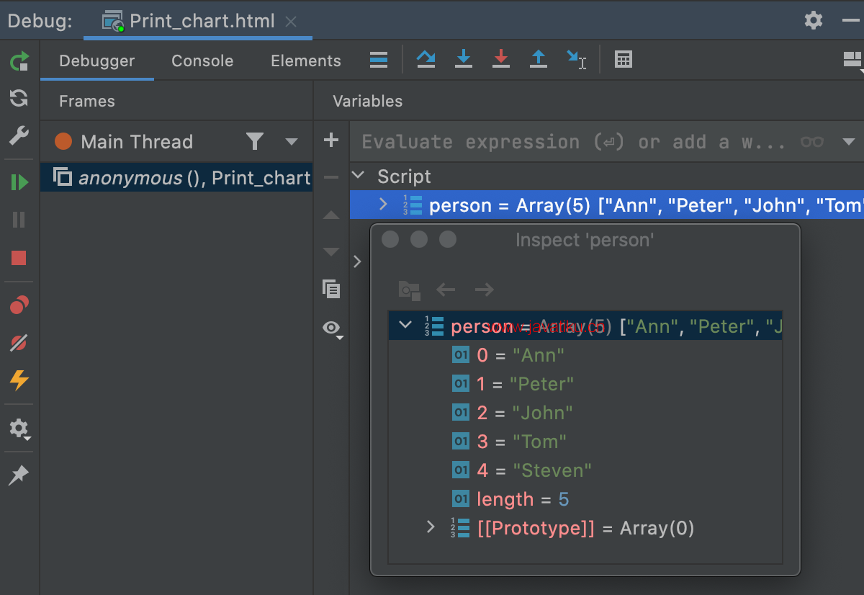Click the Inspect window back arrow
The height and width of the screenshot is (595, 864).
[x=446, y=290]
